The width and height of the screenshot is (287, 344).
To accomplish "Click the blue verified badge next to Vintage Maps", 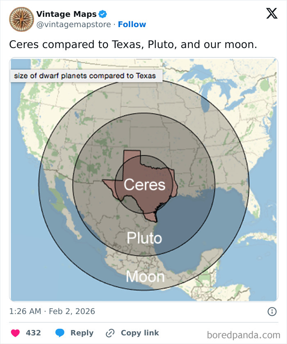I will 102,14.
